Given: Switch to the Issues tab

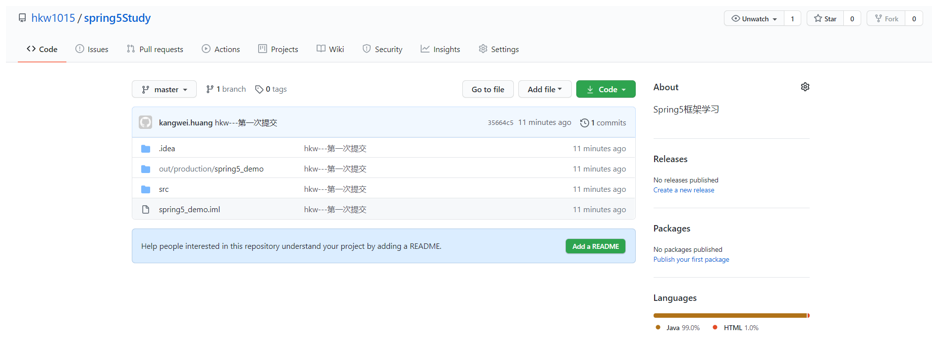Looking at the screenshot, I should (92, 49).
